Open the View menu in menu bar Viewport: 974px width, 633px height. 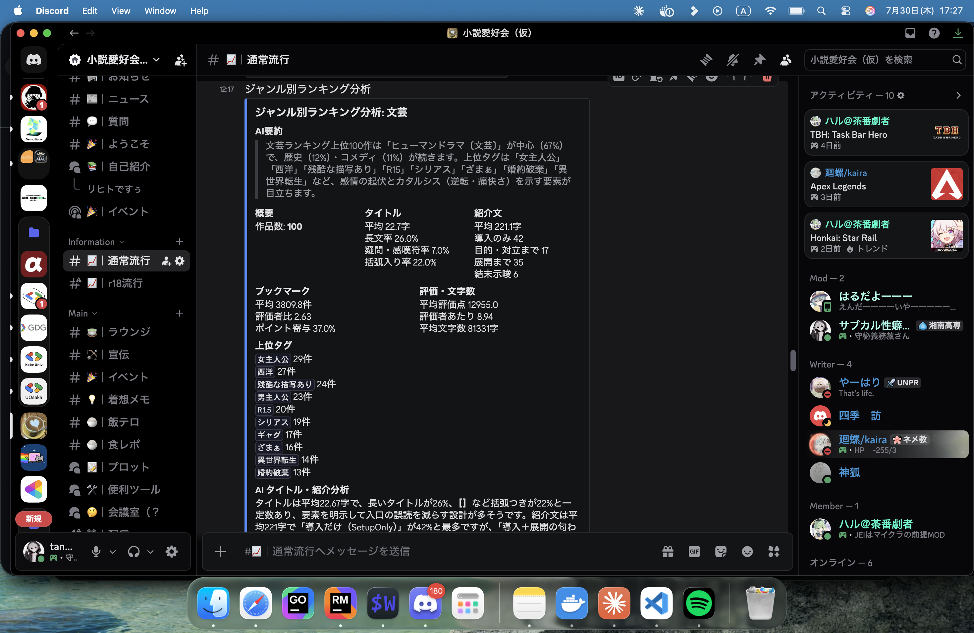pos(120,11)
